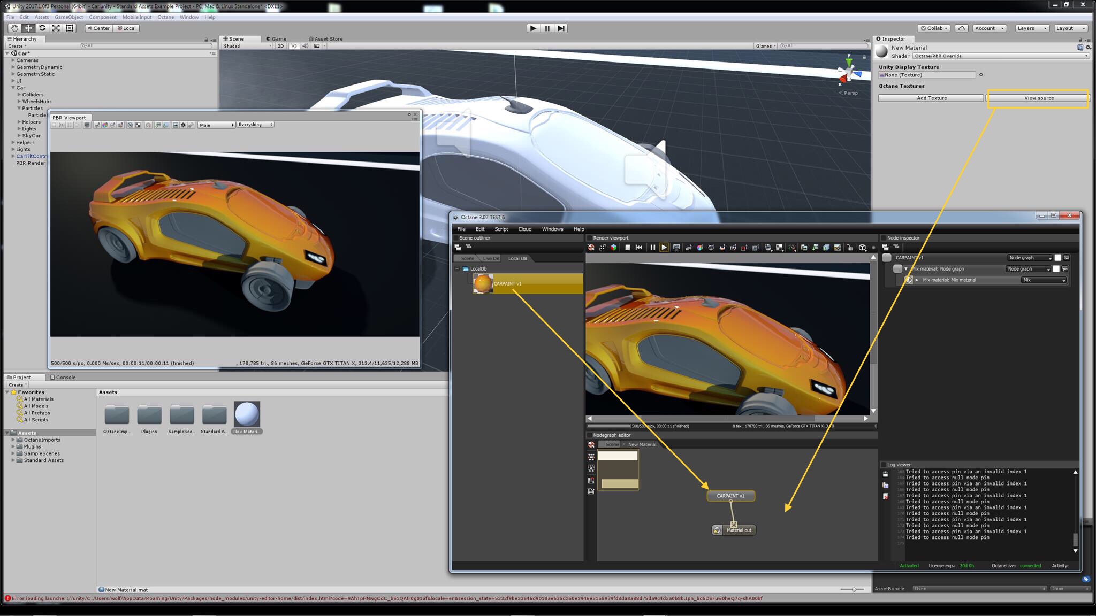This screenshot has height=616, width=1096.
Task: Pause the Octane render viewport
Action: pos(652,248)
